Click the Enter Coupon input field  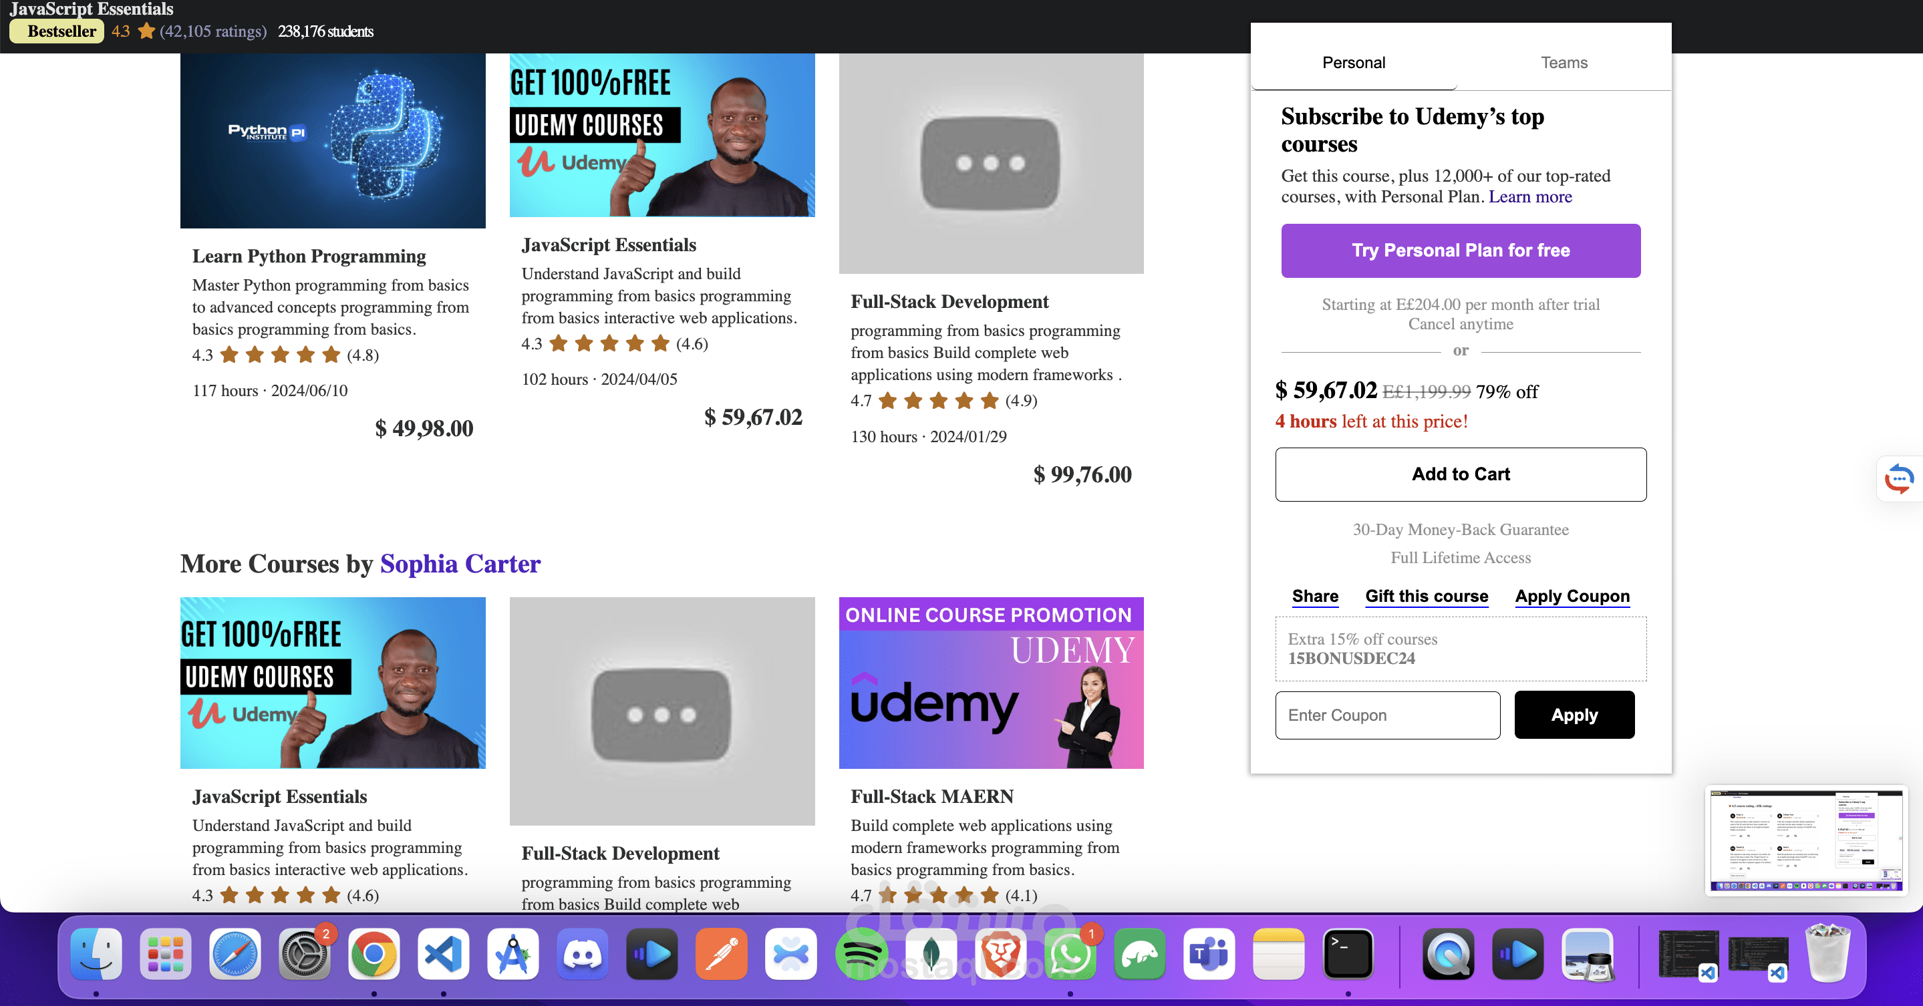point(1387,715)
